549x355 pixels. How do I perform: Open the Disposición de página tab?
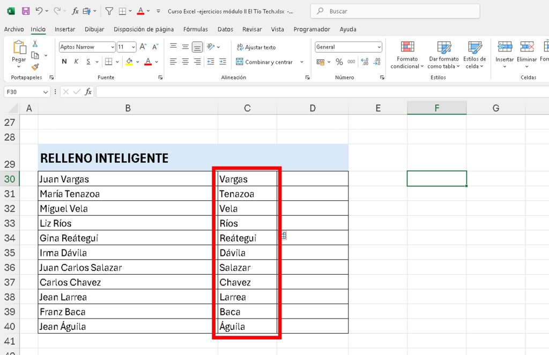coord(144,29)
